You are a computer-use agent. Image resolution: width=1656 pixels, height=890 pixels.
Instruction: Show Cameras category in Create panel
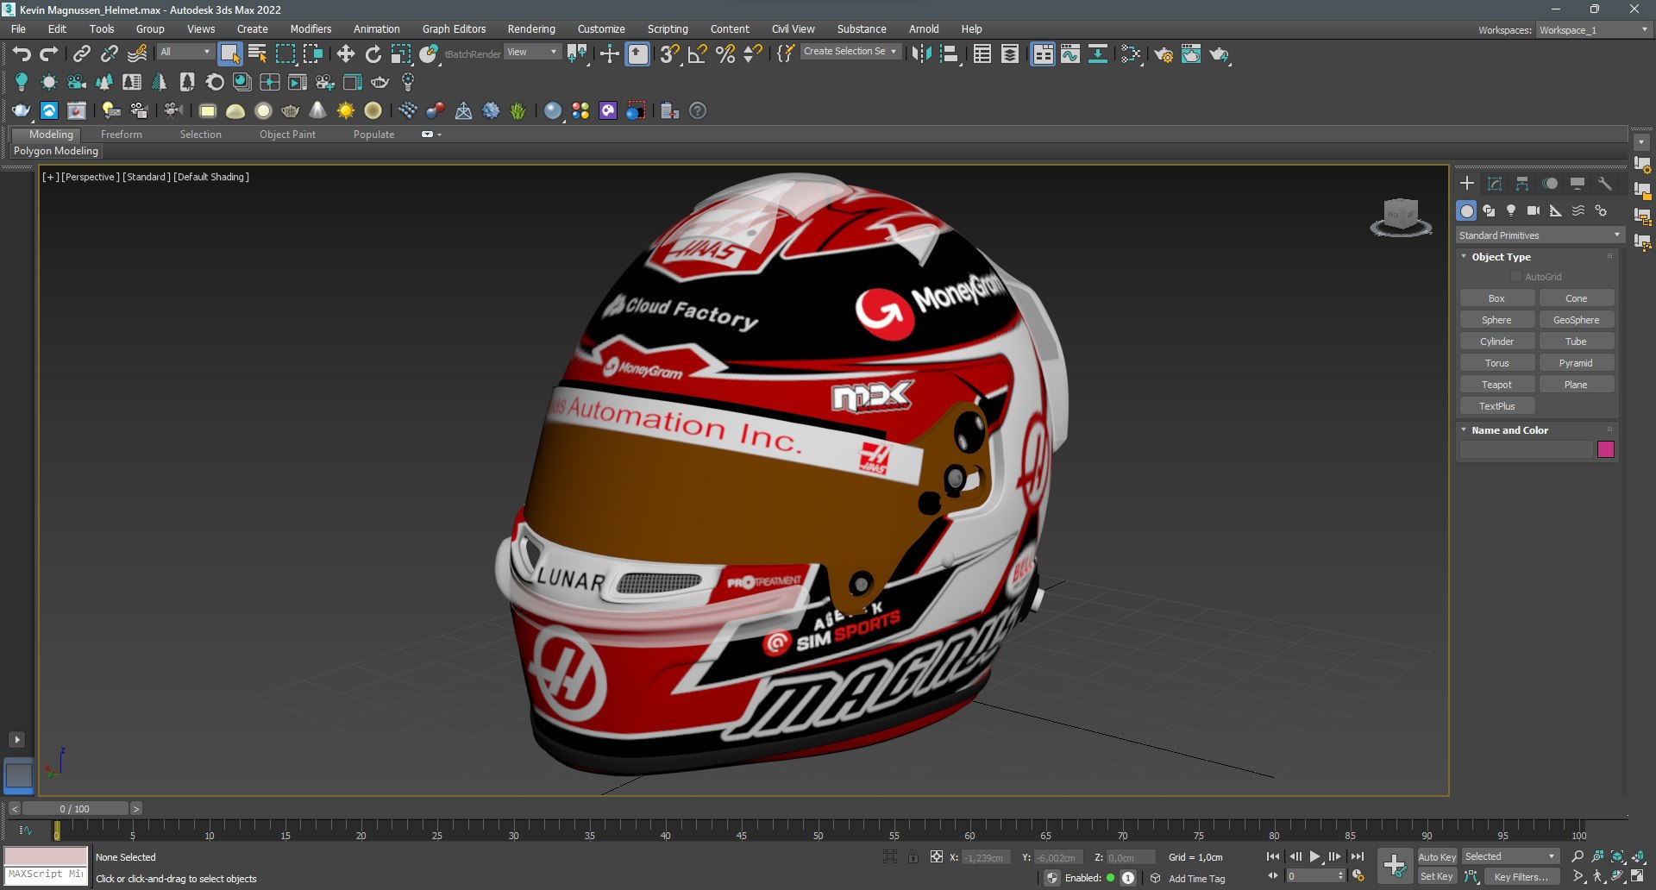click(1534, 210)
